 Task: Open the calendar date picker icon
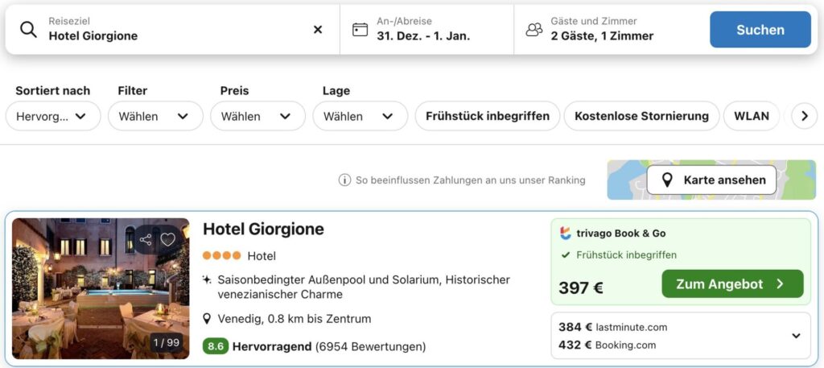coord(360,30)
